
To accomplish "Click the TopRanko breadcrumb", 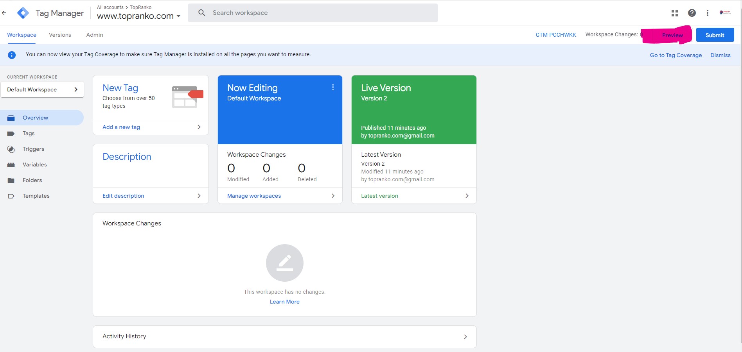I will pyautogui.click(x=140, y=7).
